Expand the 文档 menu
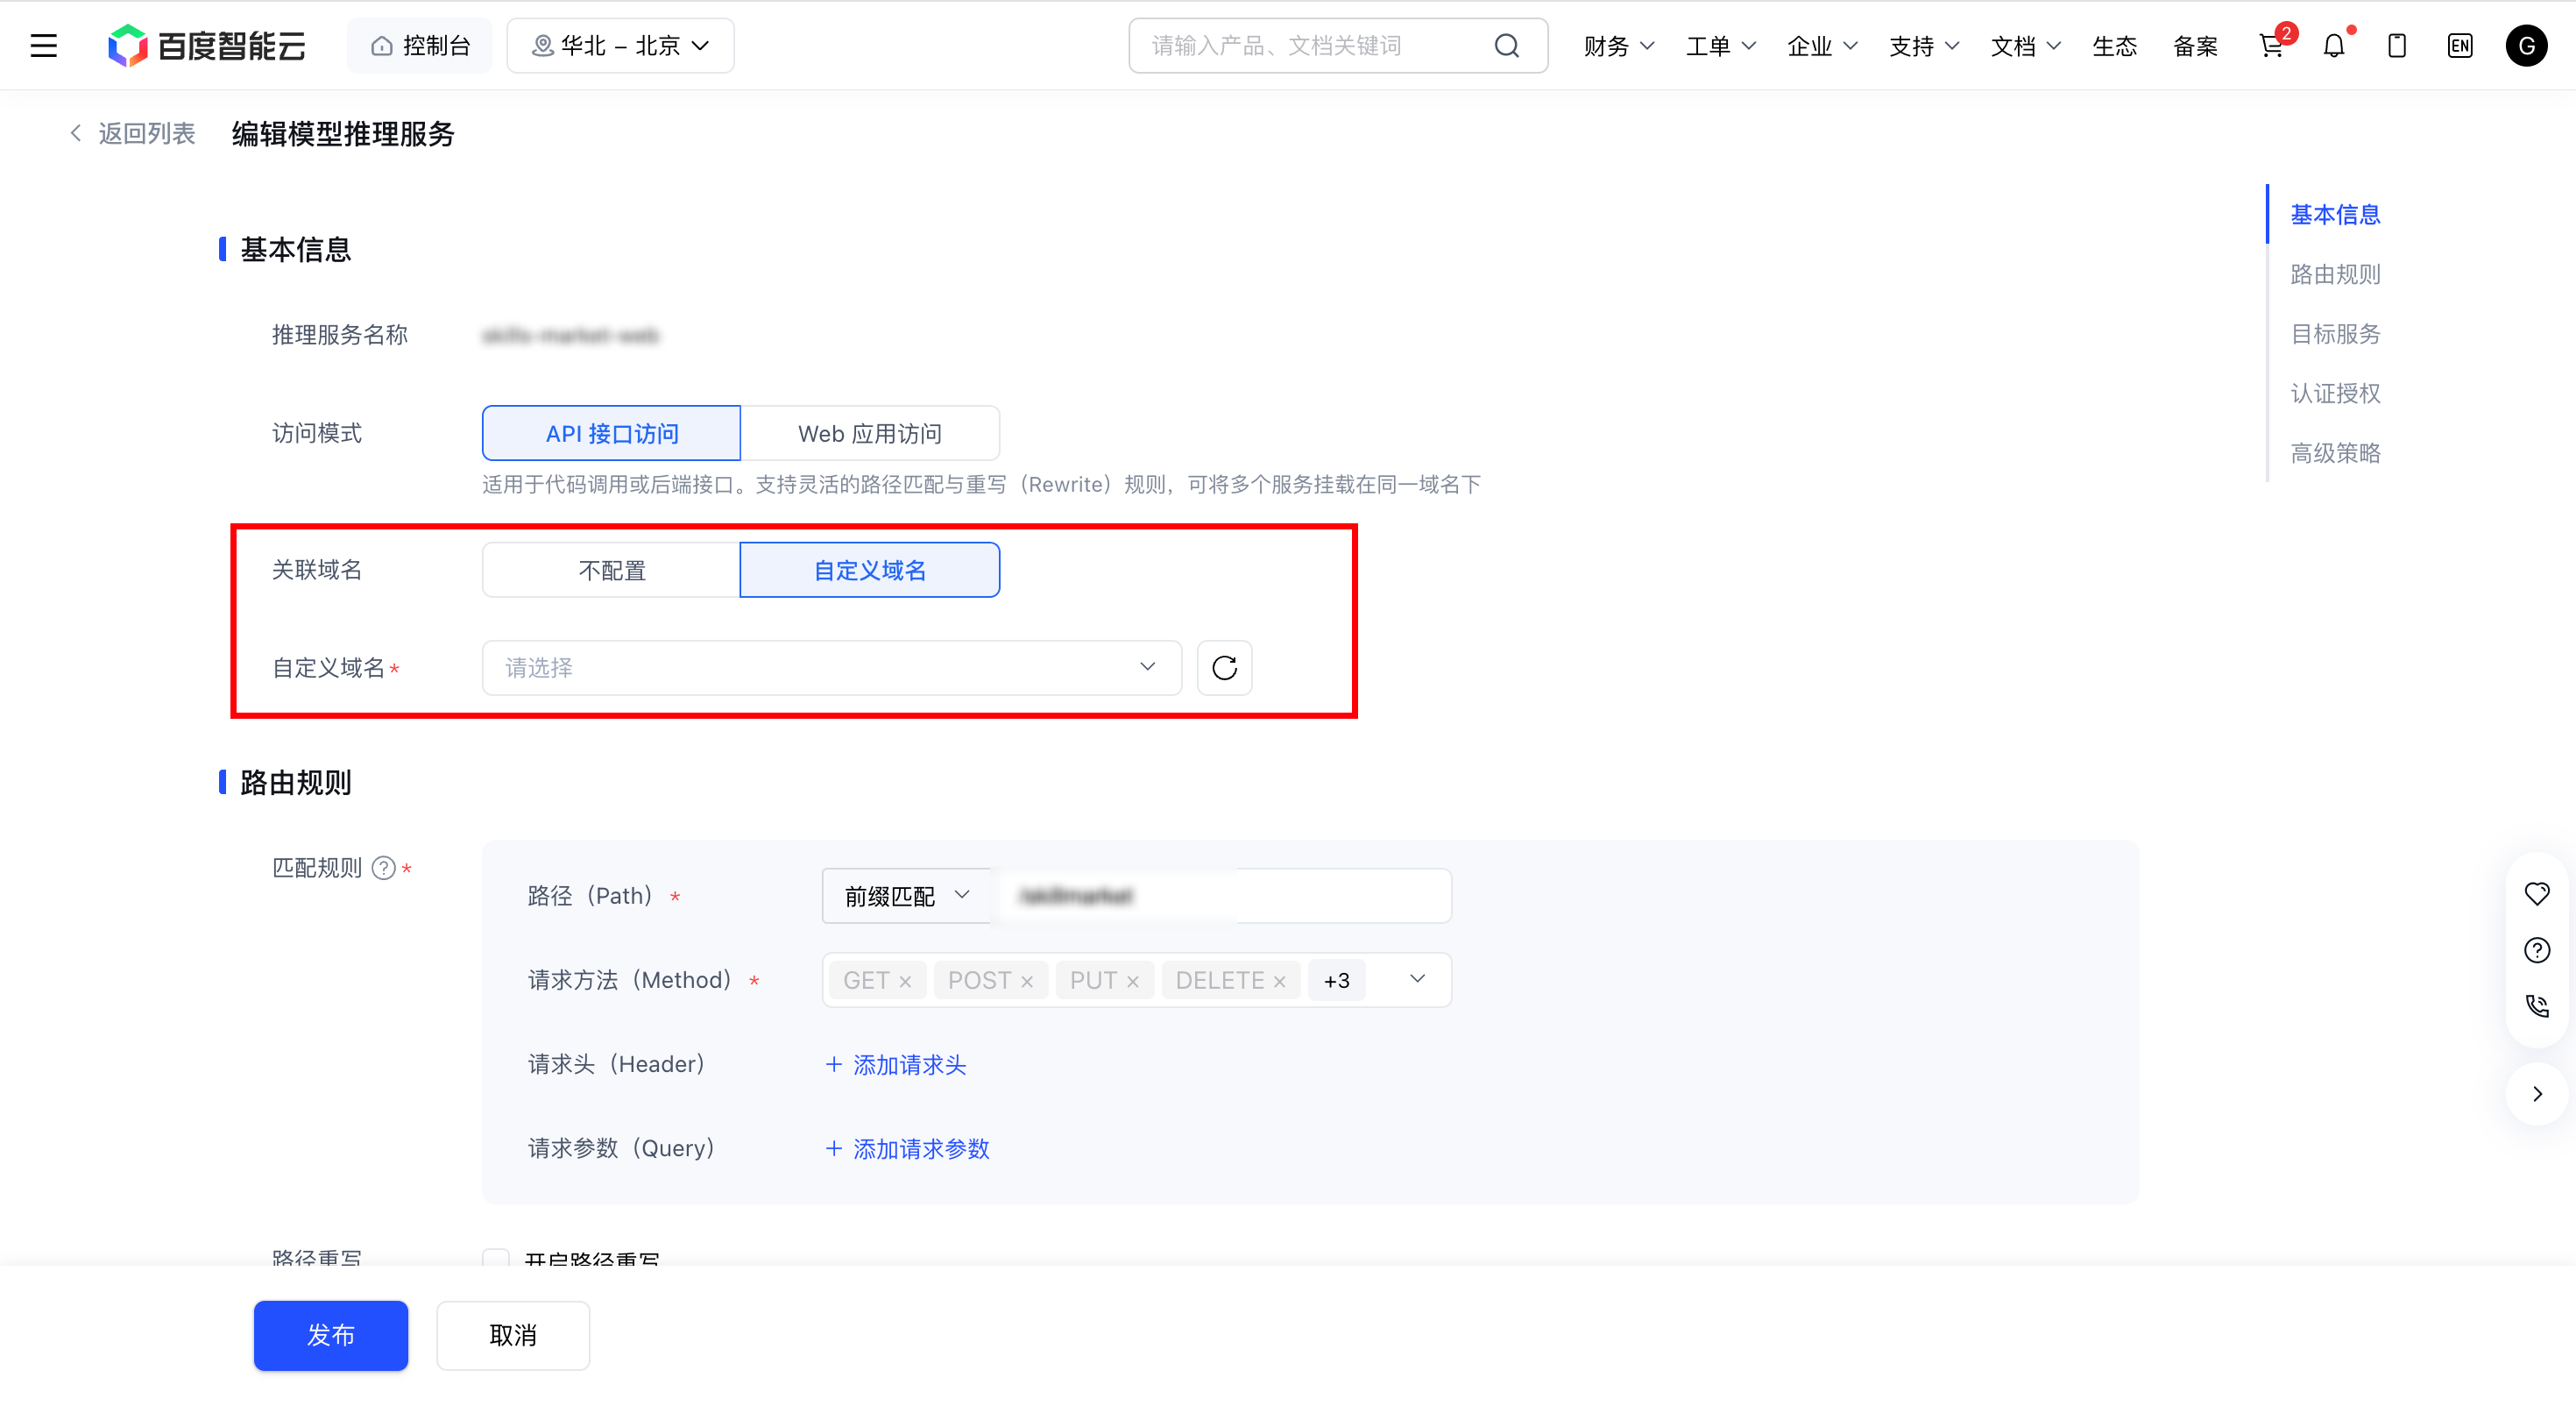Viewport: 2576px width, 1406px height. click(2026, 46)
